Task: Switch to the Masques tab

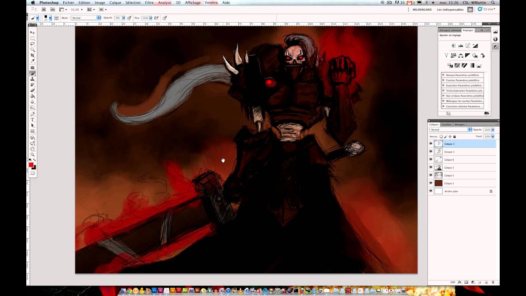Action: click(459, 124)
